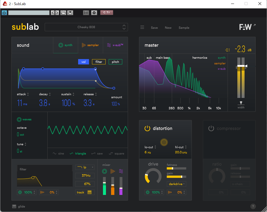The width and height of the screenshot is (267, 212).
Task: Adjust the lo-cut stepper arrows
Action: click(x=155, y=147)
